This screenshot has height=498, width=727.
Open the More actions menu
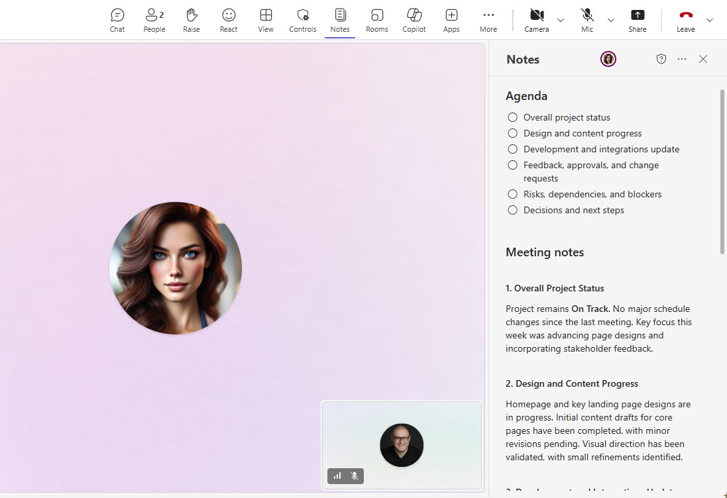[x=488, y=20]
